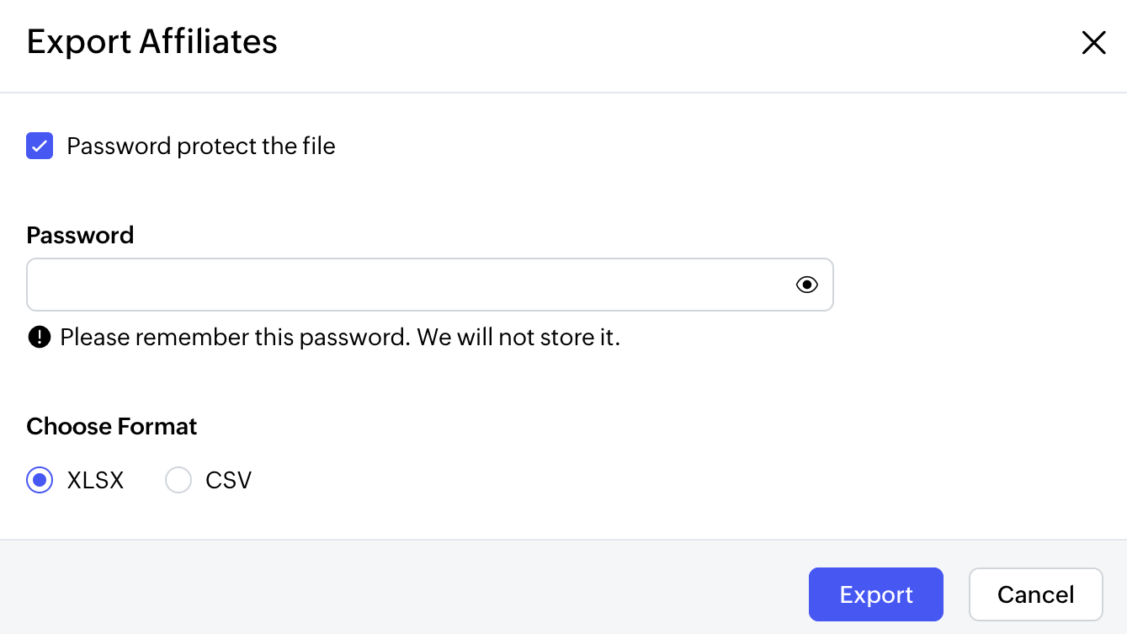Image resolution: width=1127 pixels, height=634 pixels.
Task: Cancel the export dialog
Action: pos(1035,594)
